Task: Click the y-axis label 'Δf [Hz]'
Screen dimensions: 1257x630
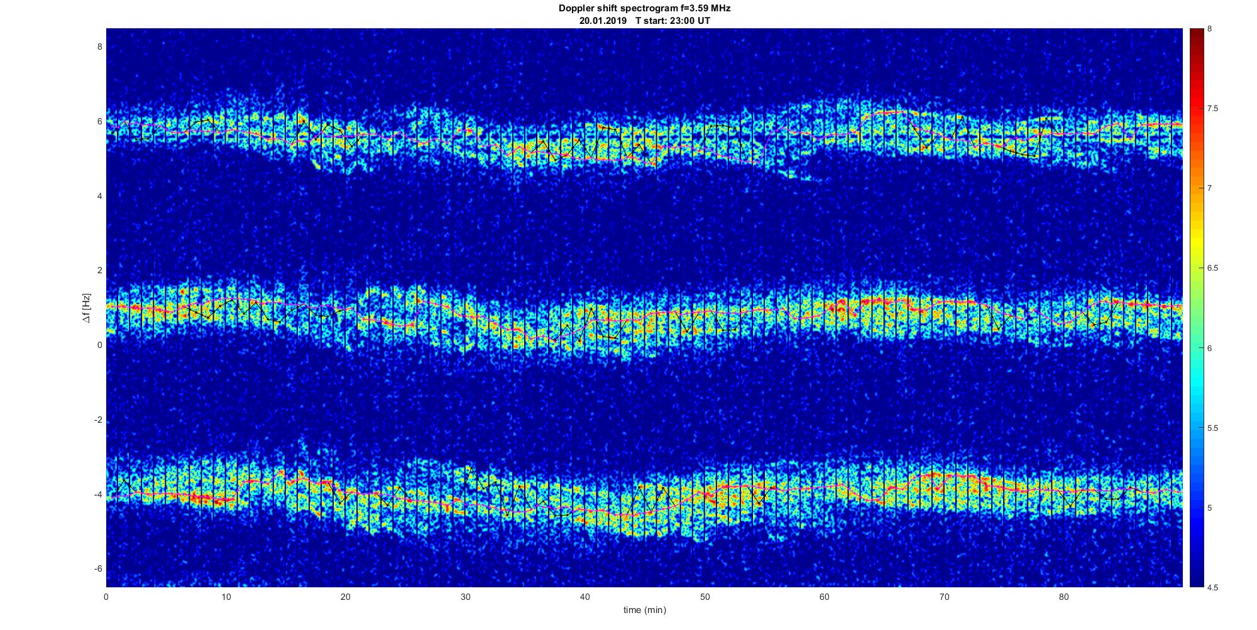Action: click(x=87, y=308)
